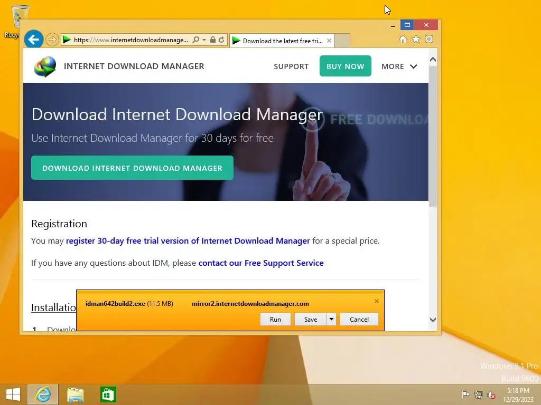This screenshot has width=541, height=405.
Task: Click the network tray icon
Action: pyautogui.click(x=479, y=394)
